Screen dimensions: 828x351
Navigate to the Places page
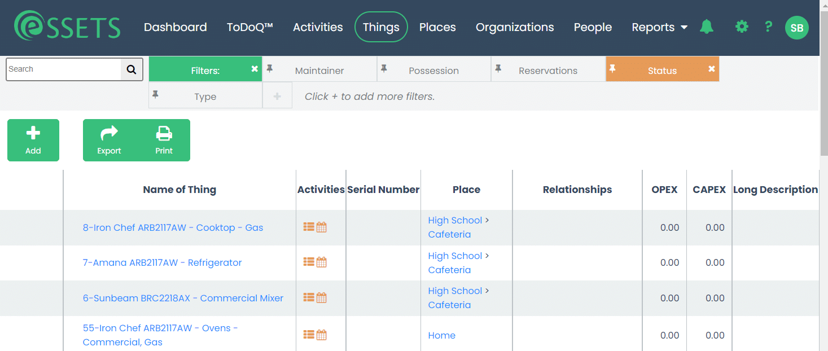(x=437, y=27)
